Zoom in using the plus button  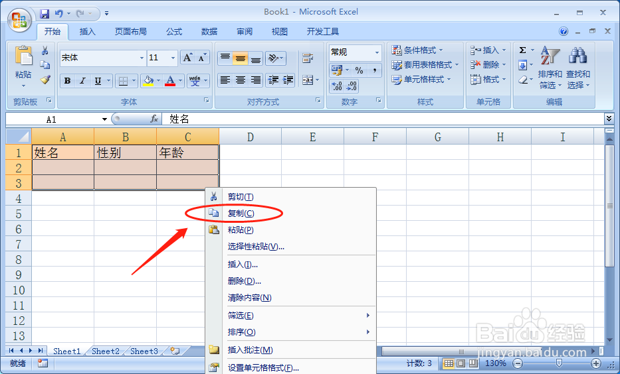click(x=596, y=363)
